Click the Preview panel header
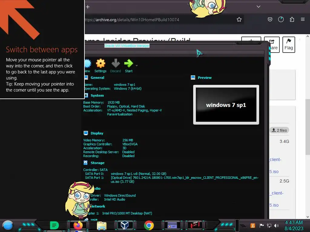 pyautogui.click(x=205, y=78)
